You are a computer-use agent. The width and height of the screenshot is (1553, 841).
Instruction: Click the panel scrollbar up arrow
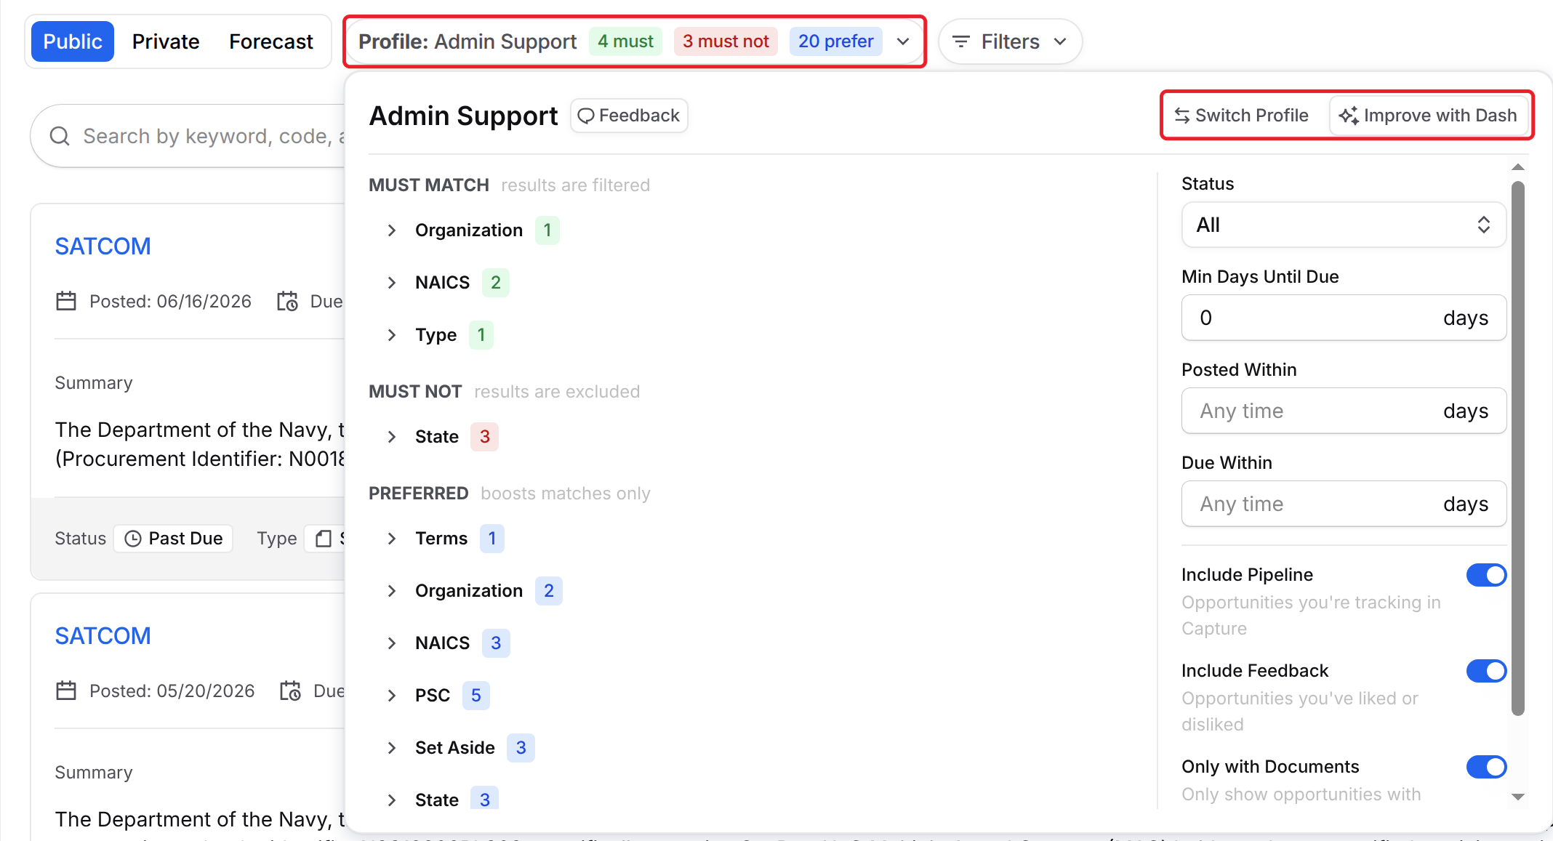click(1517, 167)
